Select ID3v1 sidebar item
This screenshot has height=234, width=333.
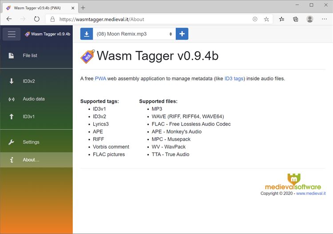click(36, 117)
